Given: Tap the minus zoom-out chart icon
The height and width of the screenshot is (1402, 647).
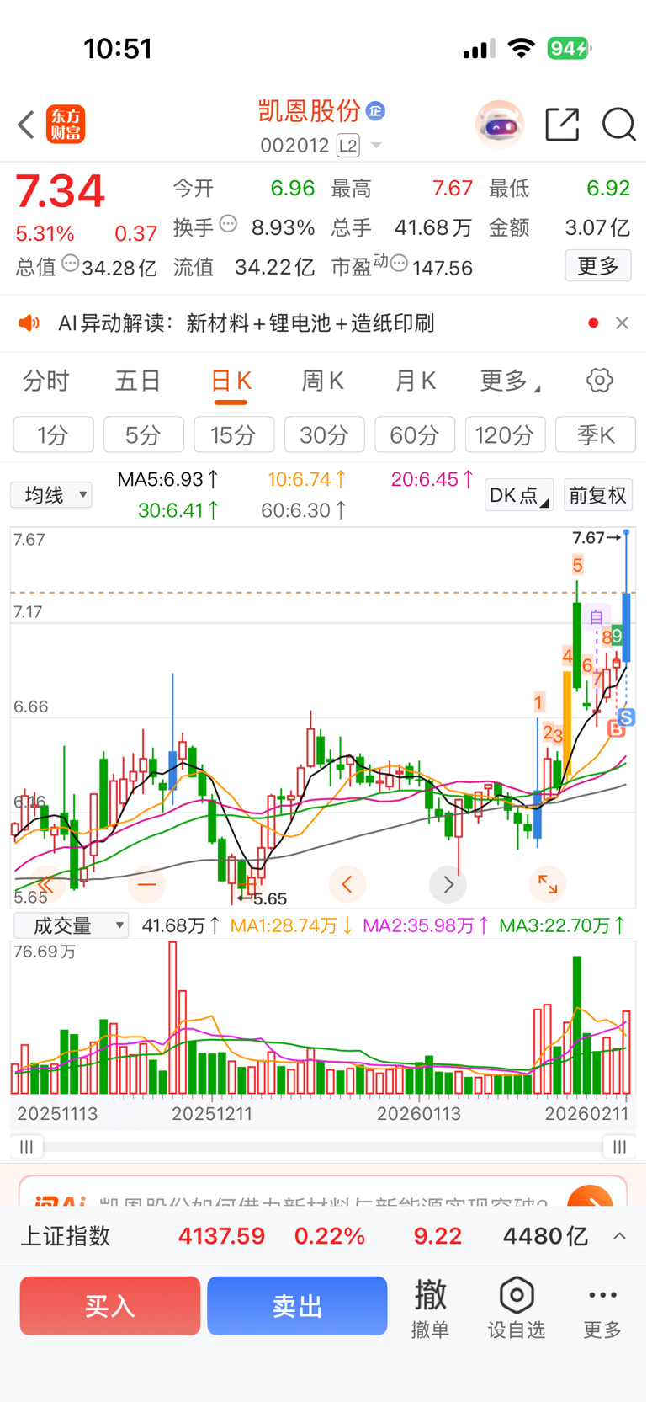Looking at the screenshot, I should click(146, 884).
